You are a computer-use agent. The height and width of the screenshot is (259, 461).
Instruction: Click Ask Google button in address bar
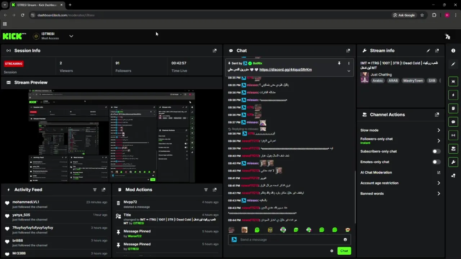click(x=404, y=15)
